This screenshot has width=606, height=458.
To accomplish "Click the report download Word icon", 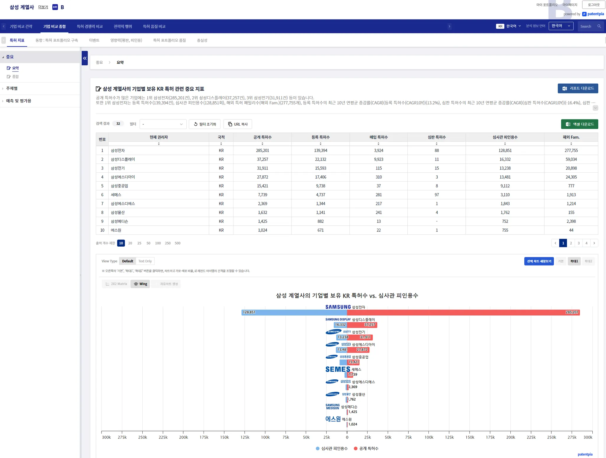I will click(x=565, y=88).
